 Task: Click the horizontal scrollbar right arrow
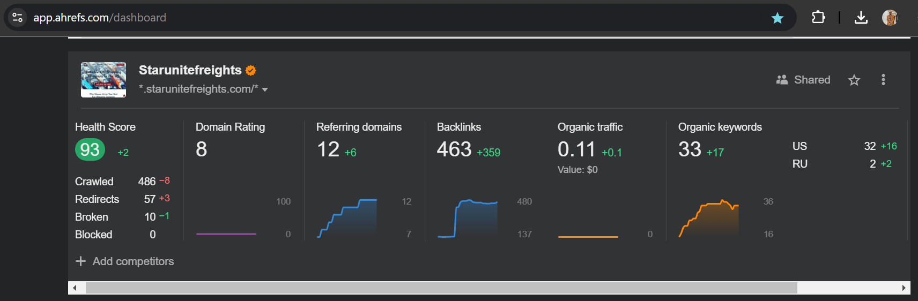tap(904, 288)
